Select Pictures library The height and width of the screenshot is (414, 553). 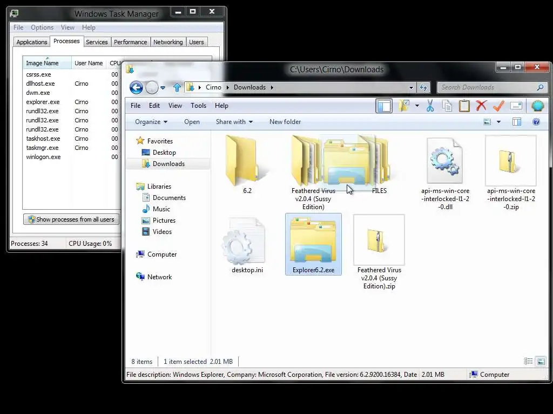(164, 220)
